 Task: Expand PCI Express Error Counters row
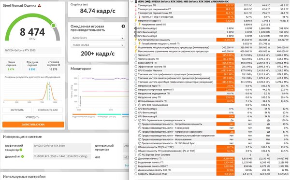135,155
